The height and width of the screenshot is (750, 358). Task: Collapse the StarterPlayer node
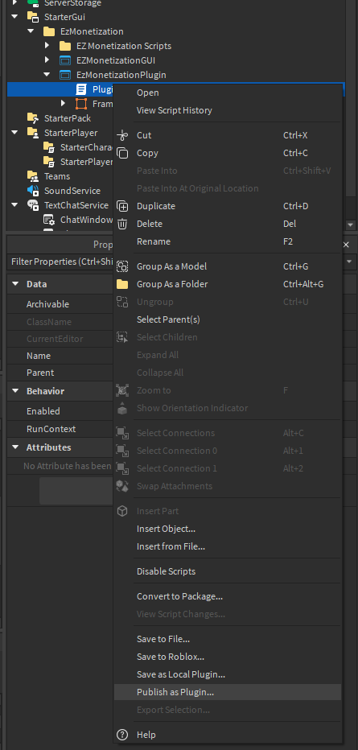pyautogui.click(x=15, y=133)
